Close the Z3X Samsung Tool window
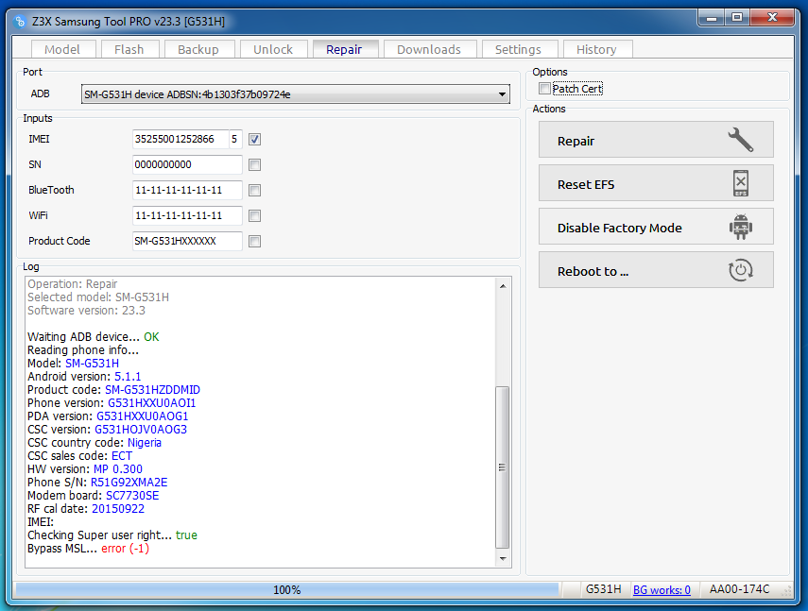The image size is (808, 611). (x=772, y=18)
